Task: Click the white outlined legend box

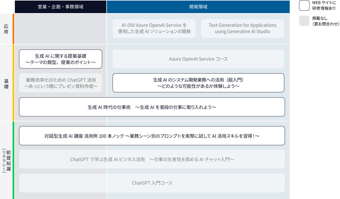Action: tap(304, 5)
